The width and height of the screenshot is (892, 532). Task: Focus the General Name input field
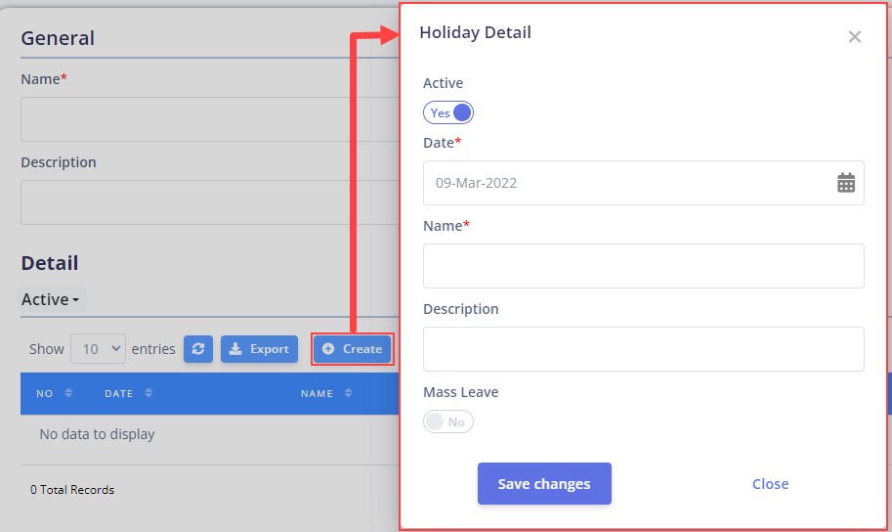point(210,119)
